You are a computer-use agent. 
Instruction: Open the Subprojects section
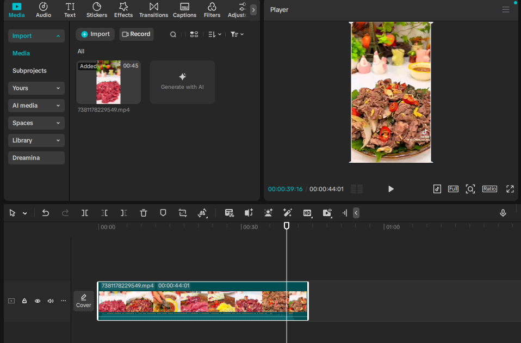pyautogui.click(x=29, y=71)
